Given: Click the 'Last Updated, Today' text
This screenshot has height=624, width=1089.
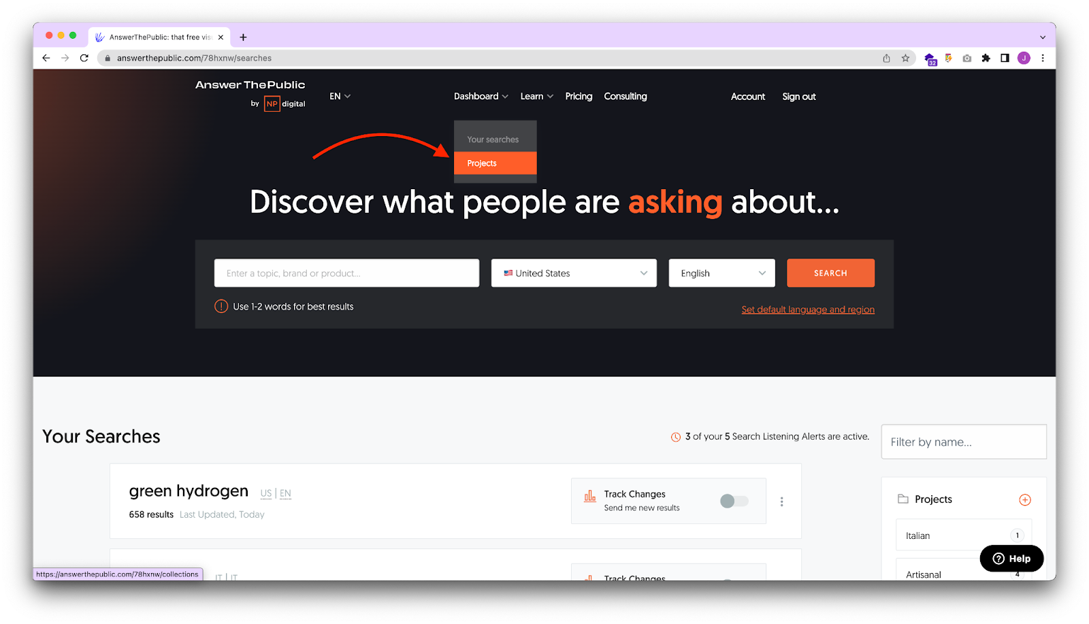Looking at the screenshot, I should pos(222,514).
